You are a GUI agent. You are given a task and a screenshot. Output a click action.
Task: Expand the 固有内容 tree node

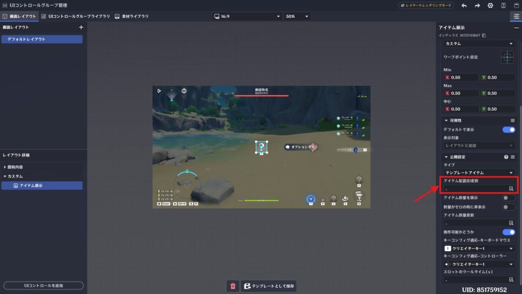5,167
